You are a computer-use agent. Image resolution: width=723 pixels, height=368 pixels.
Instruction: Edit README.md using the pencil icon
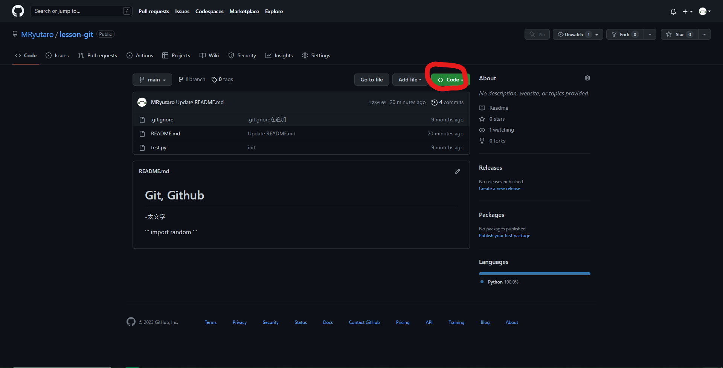point(458,172)
